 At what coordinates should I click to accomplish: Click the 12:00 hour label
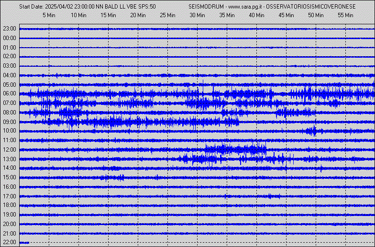point(10,150)
